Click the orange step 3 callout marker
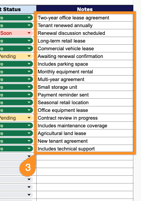 coord(28,167)
